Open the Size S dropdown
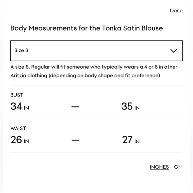The width and height of the screenshot is (193, 193). (96, 51)
